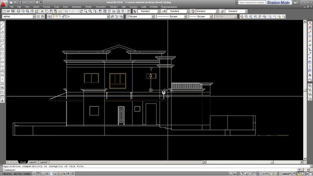313x176 pixels.
Task: Toggle Polar Tracking in the status bar
Action: (47, 174)
